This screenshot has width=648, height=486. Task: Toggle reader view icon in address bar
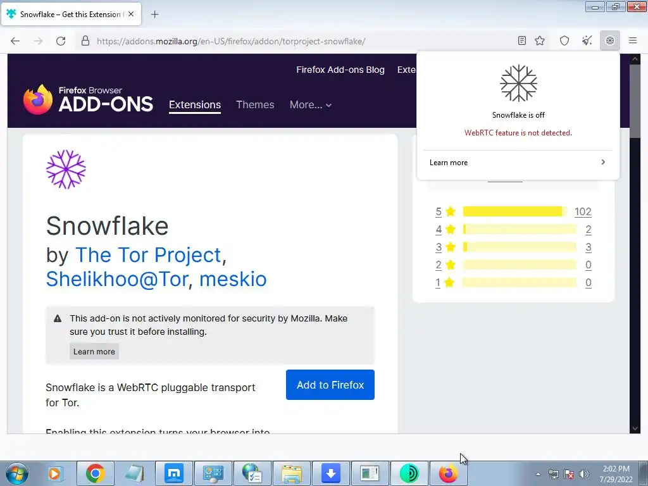pyautogui.click(x=522, y=40)
